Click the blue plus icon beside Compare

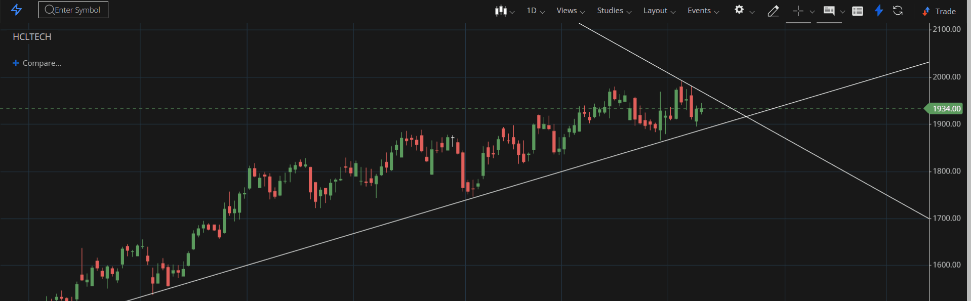click(16, 63)
